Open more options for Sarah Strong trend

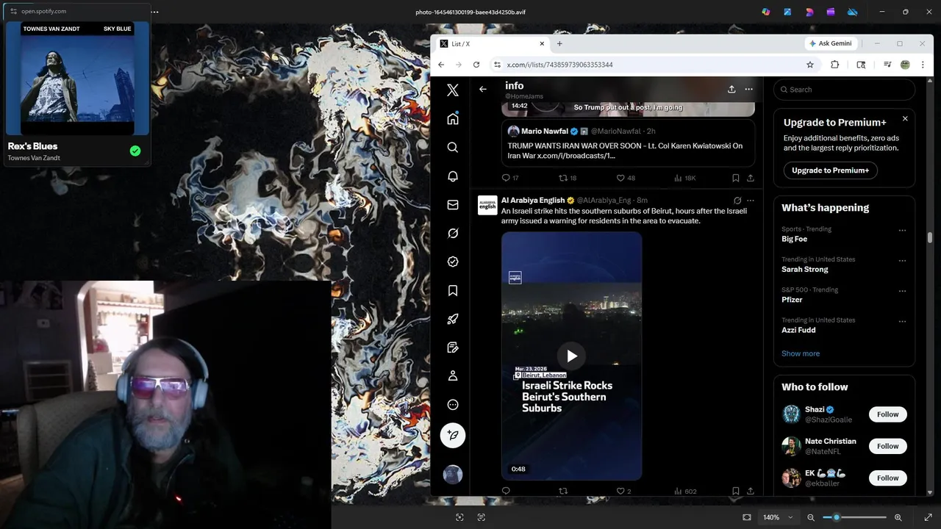(902, 261)
